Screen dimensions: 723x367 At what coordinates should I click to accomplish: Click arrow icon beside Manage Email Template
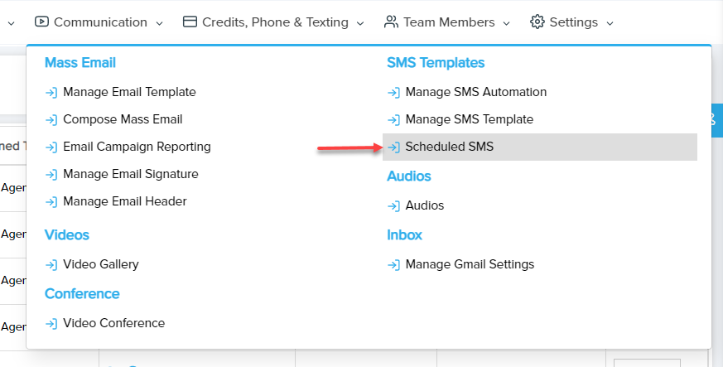click(51, 92)
